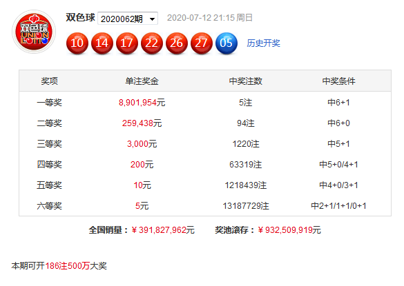Click red ball number 17
This screenshot has height=286, width=404.
point(127,43)
